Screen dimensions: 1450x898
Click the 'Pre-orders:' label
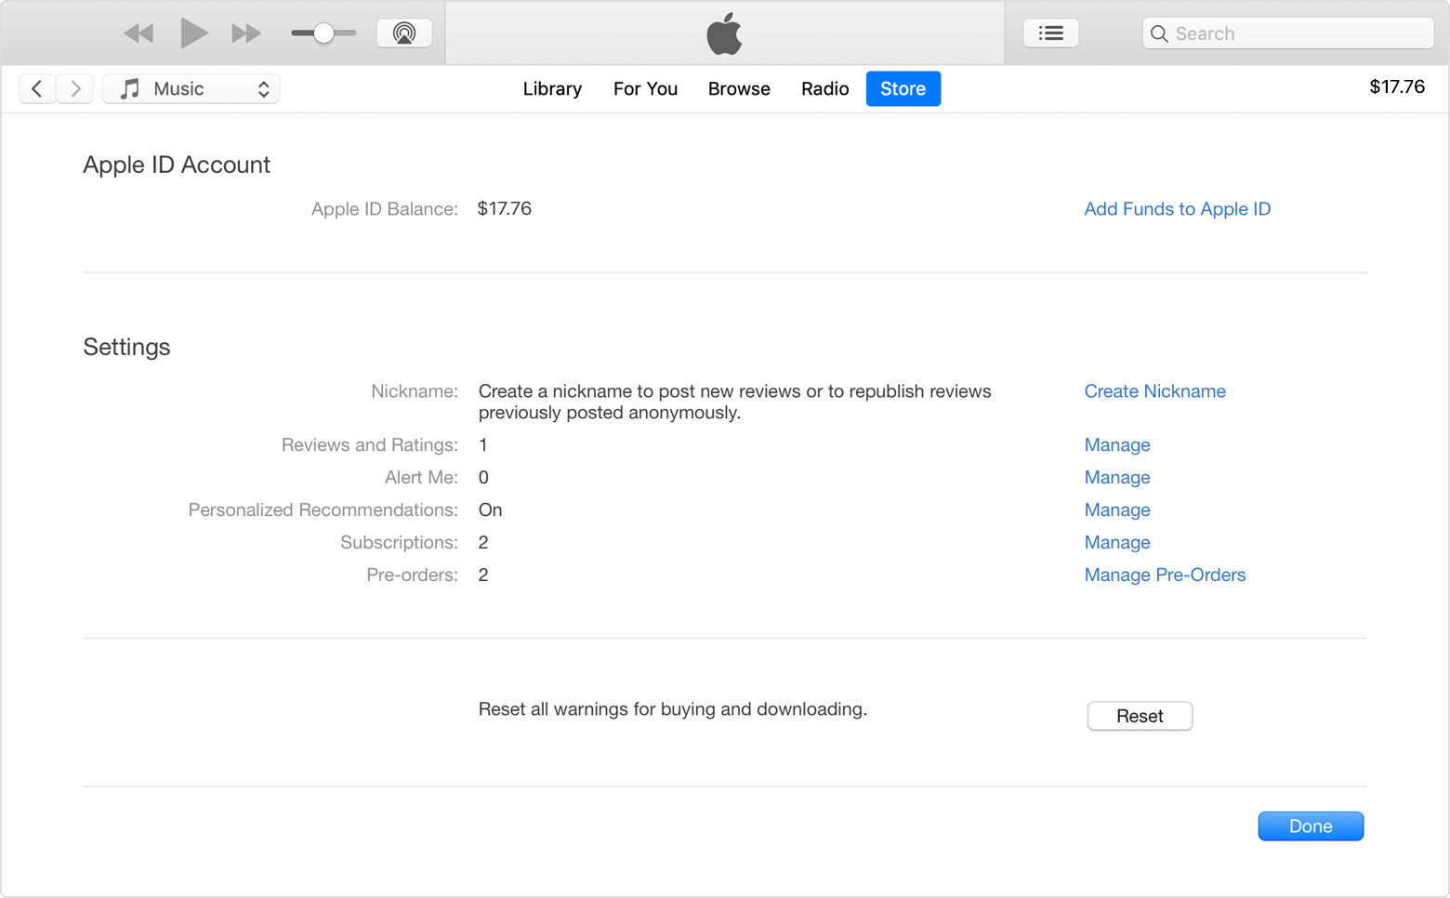(412, 575)
